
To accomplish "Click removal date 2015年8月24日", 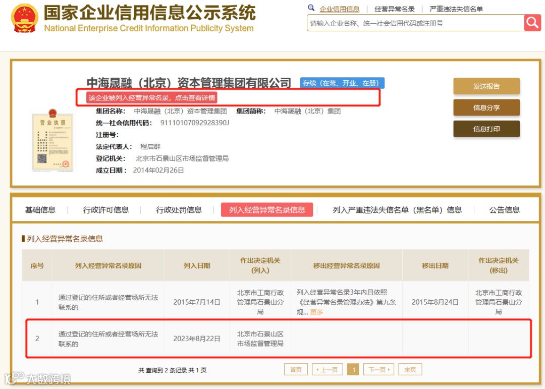I will [435, 302].
